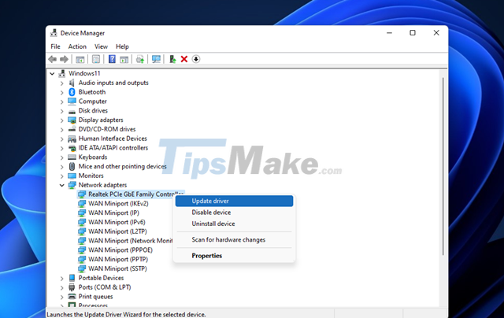Toggle the Show/Hide Action Pane toolbar icon

[124, 59]
